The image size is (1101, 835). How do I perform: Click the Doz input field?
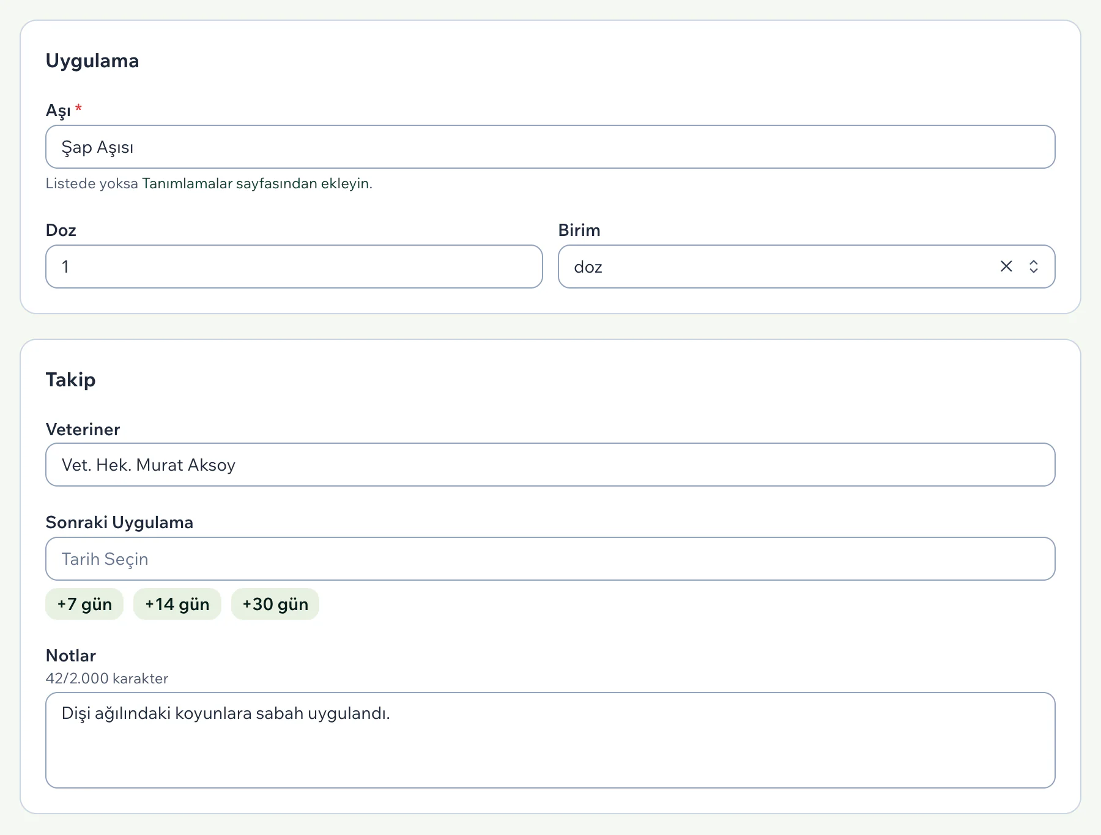[x=294, y=267]
